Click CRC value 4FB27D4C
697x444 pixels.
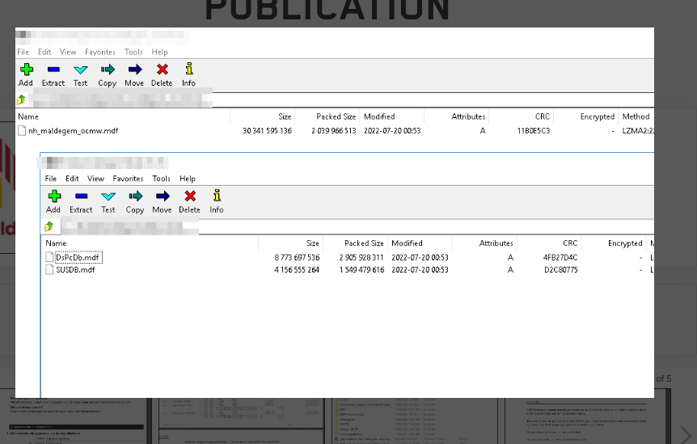(x=560, y=257)
